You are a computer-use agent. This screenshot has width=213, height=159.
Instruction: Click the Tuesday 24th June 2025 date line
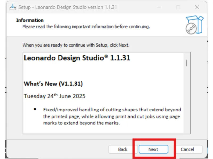click(55, 96)
